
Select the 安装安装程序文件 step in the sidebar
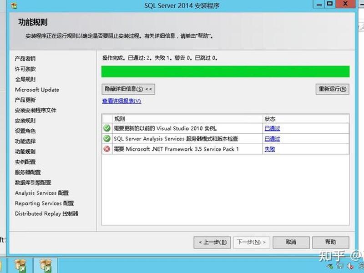tap(35, 110)
